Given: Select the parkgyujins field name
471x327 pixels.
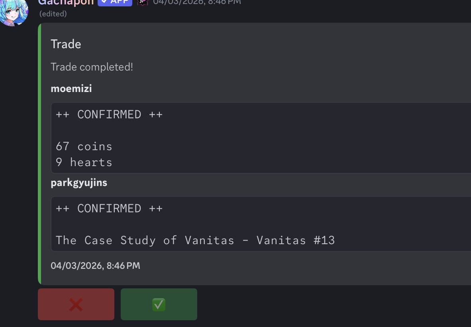Looking at the screenshot, I should click(79, 183).
